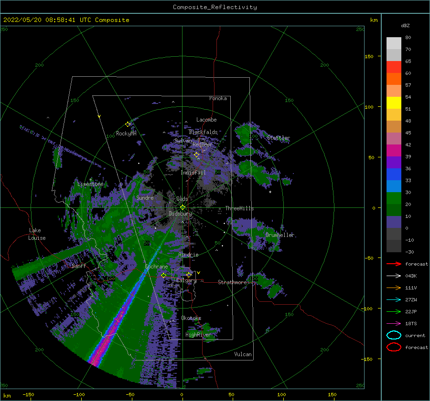This screenshot has height=401, width=430.
Task: Click the Lacombe town label
Action: 206,120
